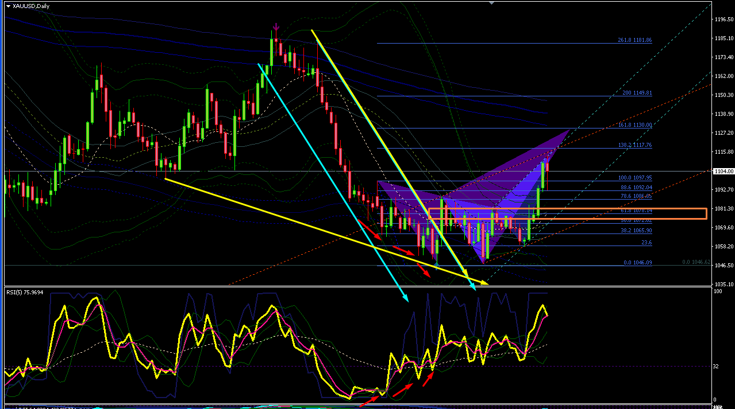Viewport: 735px width, 409px height.
Task: Click the 1173.40 price scale value
Action: point(724,57)
